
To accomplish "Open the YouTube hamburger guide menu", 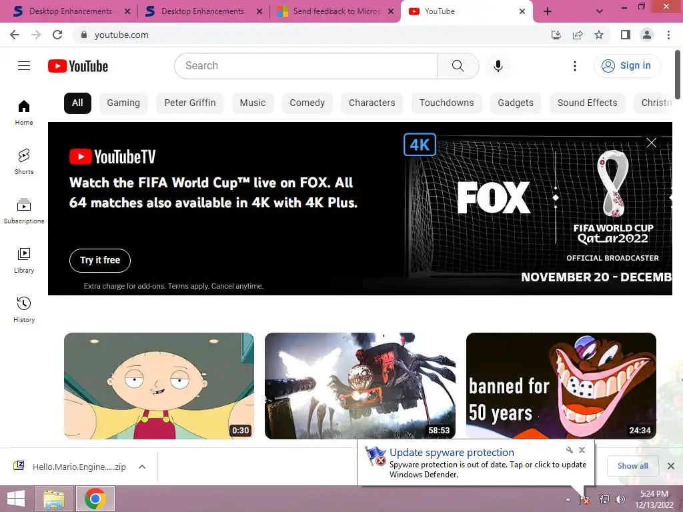I will click(24, 66).
